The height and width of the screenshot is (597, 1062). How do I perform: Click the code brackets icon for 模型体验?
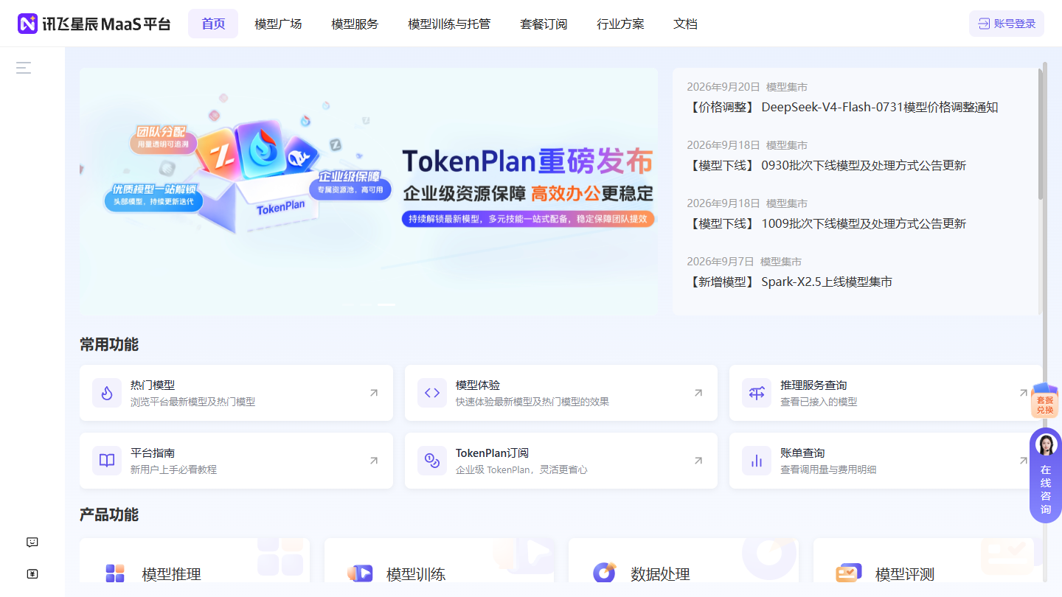point(432,393)
